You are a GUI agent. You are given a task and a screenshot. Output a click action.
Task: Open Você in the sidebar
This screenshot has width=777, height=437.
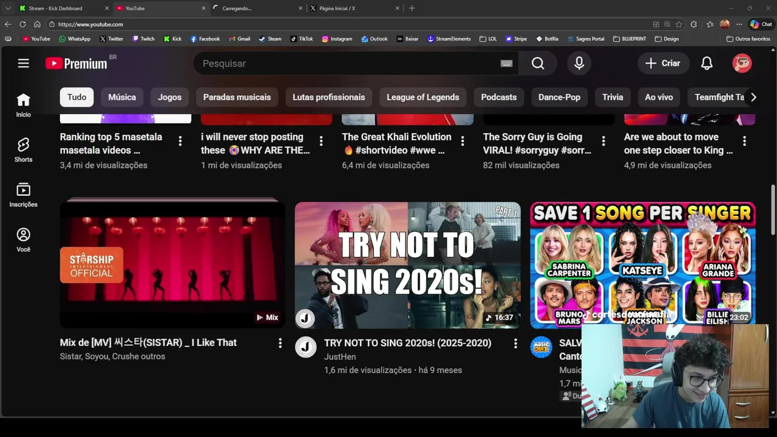pyautogui.click(x=23, y=240)
